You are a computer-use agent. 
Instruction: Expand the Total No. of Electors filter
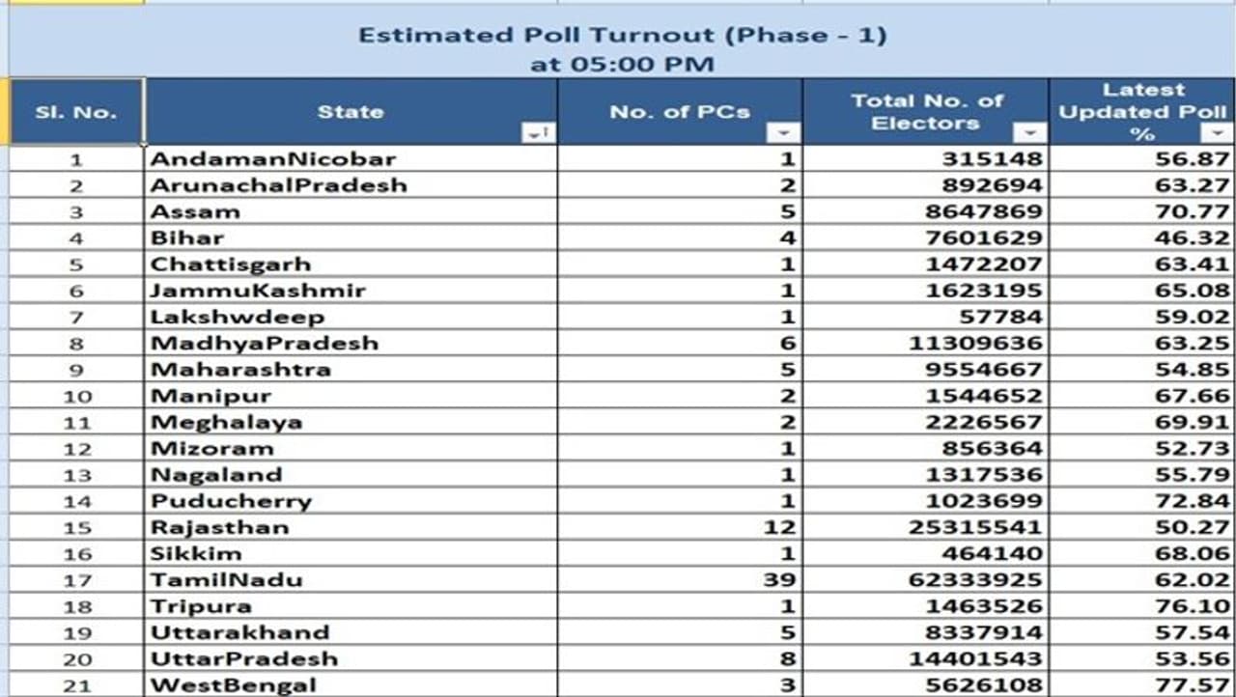1030,133
